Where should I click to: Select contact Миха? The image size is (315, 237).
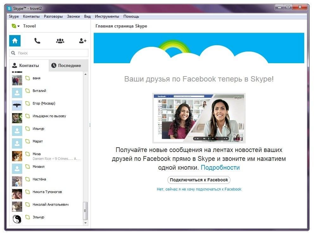(x=46, y=156)
